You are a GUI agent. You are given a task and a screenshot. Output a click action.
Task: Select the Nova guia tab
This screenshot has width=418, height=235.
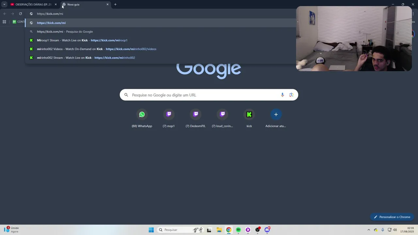coord(85,5)
